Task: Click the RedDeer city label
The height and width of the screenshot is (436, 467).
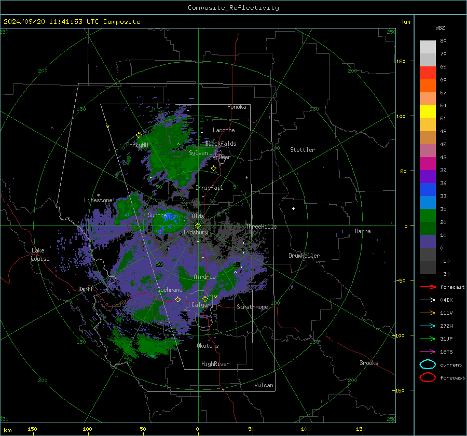Action: (x=220, y=157)
